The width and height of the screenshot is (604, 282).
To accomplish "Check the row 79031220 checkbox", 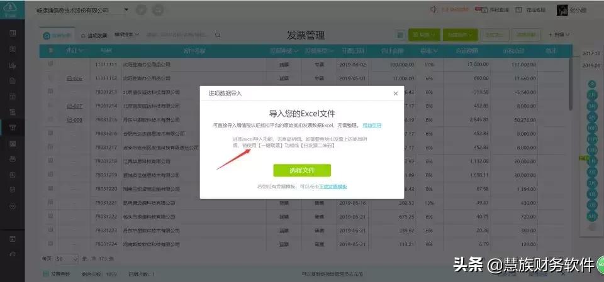I will (50, 188).
